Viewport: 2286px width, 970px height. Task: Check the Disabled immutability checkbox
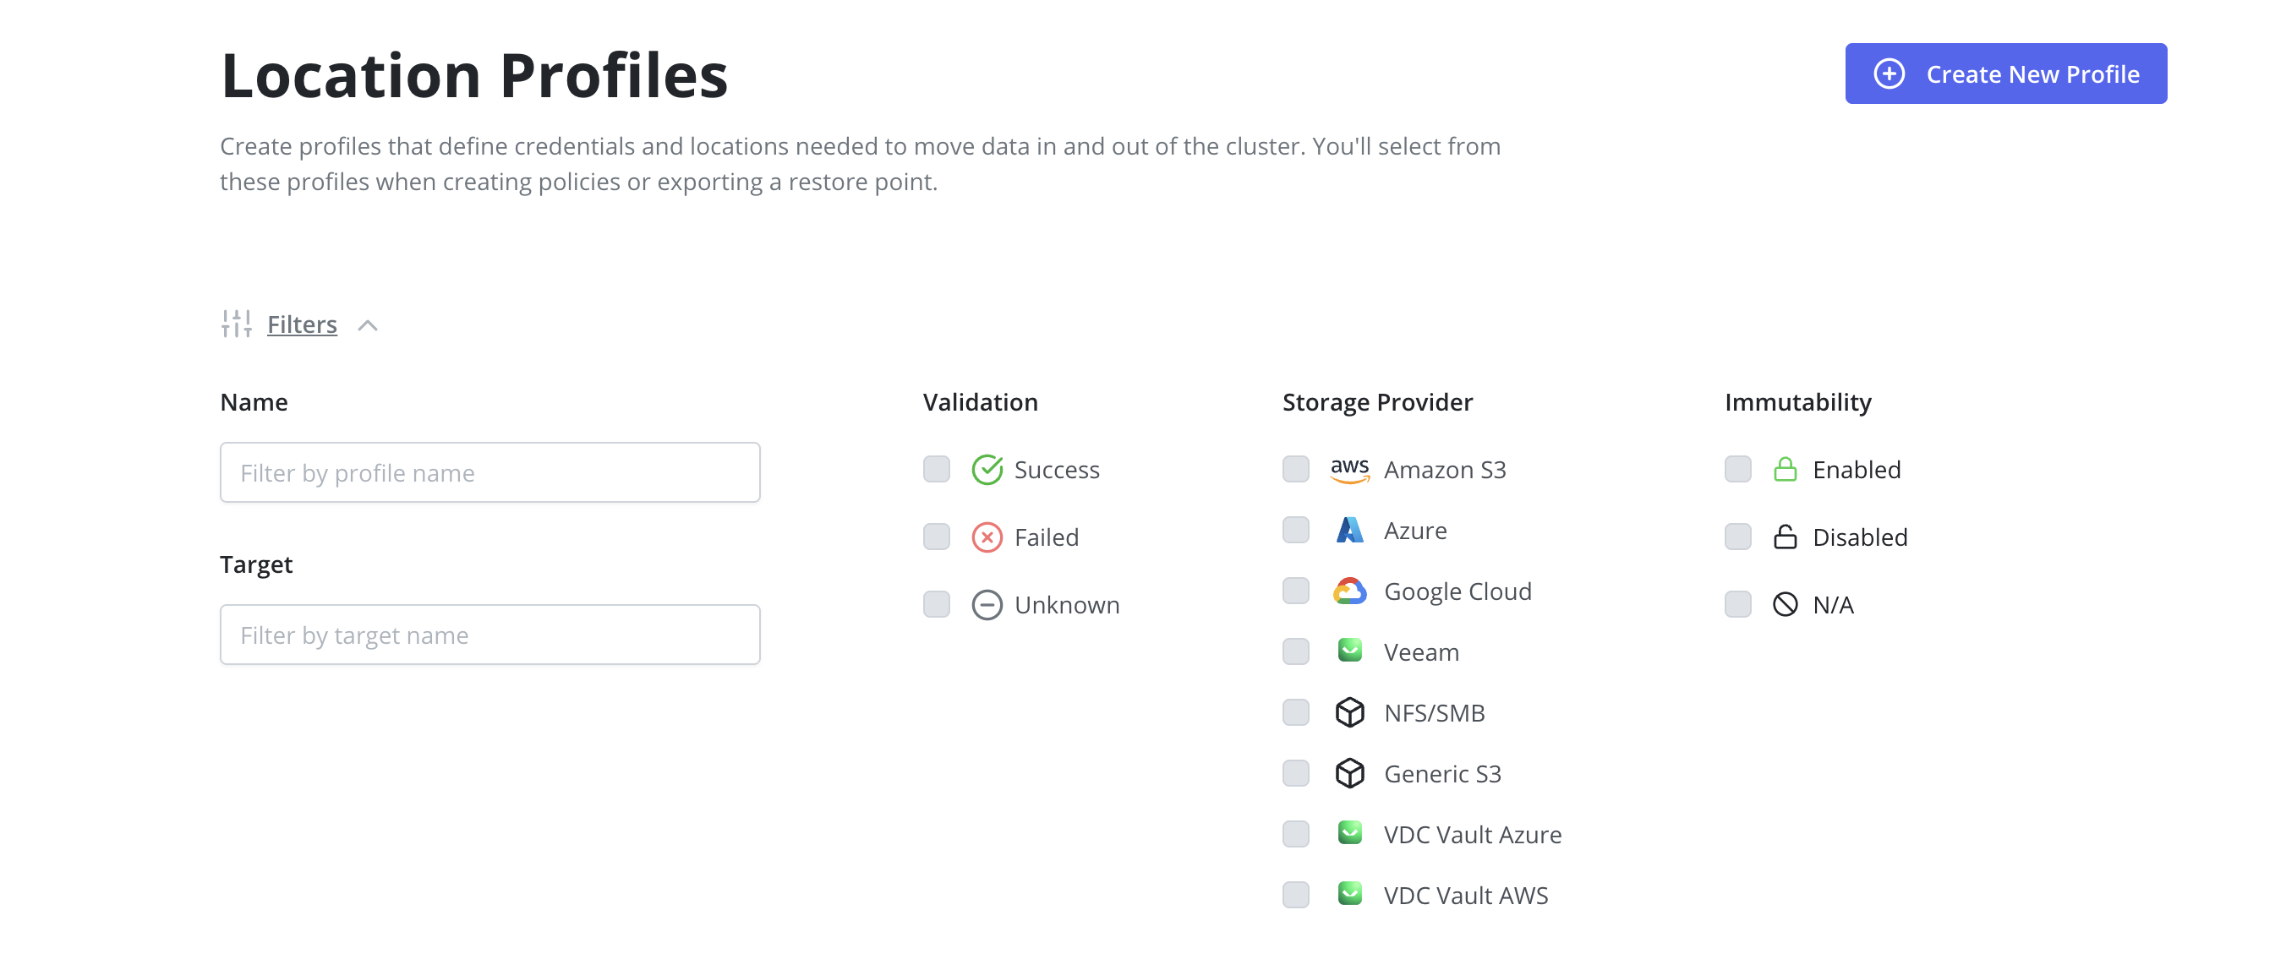[x=1736, y=537]
